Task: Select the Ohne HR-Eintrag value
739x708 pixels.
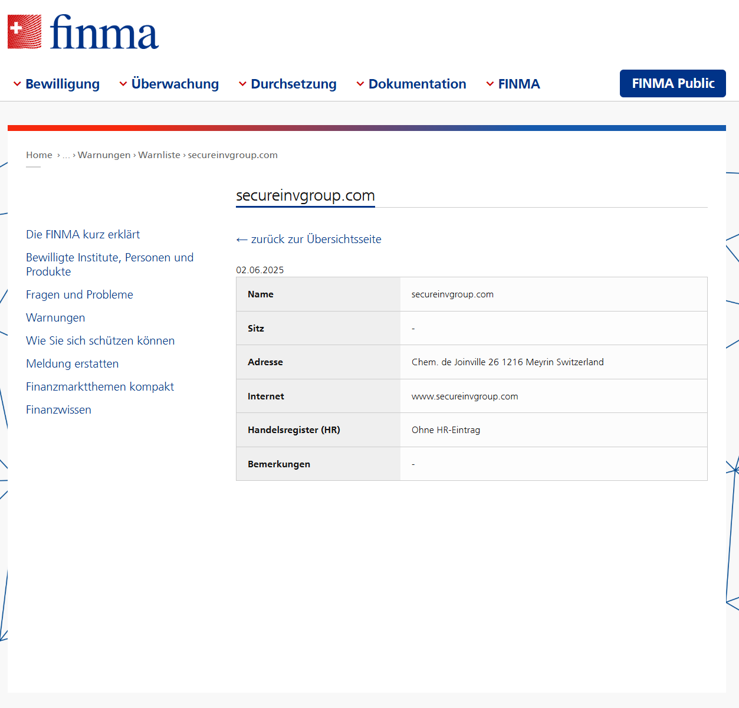Action: (x=446, y=430)
